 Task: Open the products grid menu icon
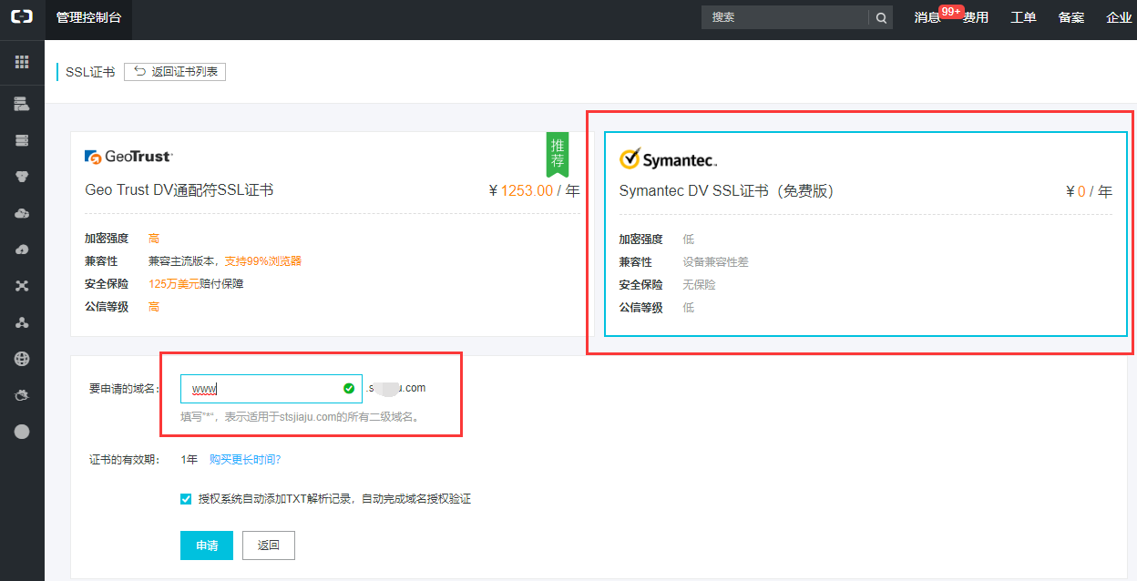click(x=22, y=62)
